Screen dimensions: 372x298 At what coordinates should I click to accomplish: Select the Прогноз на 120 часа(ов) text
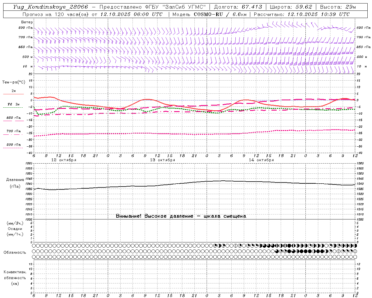coord(56,14)
